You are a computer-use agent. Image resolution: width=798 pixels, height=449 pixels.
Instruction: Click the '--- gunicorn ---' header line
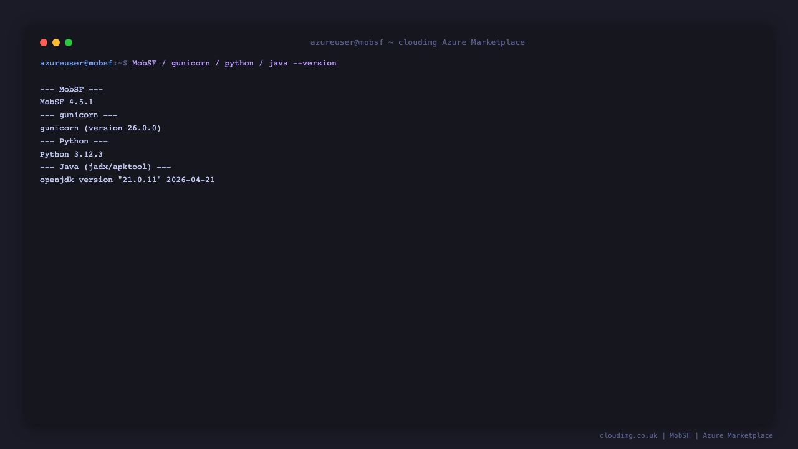tap(79, 115)
